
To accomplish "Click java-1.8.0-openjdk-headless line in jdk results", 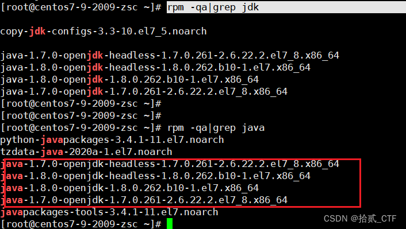I will pos(155,68).
